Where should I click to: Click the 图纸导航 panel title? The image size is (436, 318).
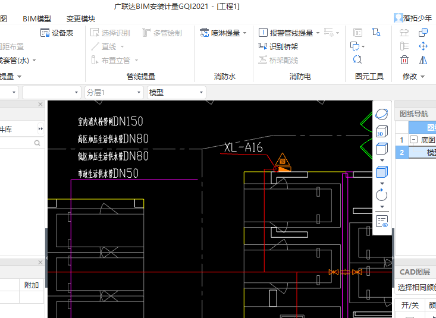point(414,114)
